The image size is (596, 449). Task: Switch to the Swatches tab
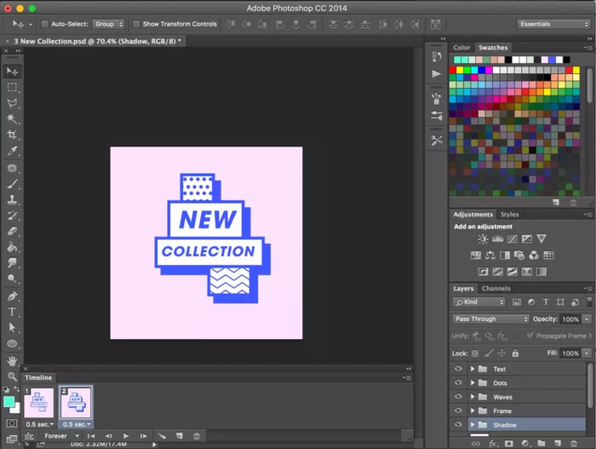click(x=493, y=48)
